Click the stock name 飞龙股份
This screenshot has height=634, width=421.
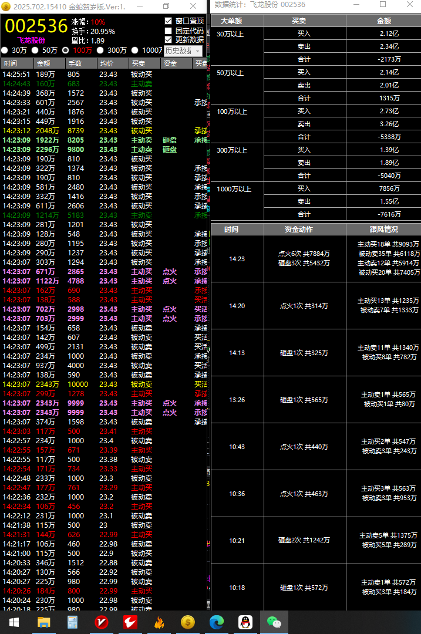pos(31,41)
